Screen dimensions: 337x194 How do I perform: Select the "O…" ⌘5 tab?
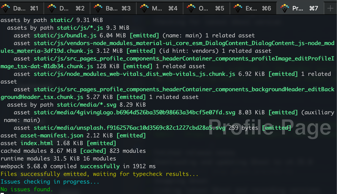point(206,8)
